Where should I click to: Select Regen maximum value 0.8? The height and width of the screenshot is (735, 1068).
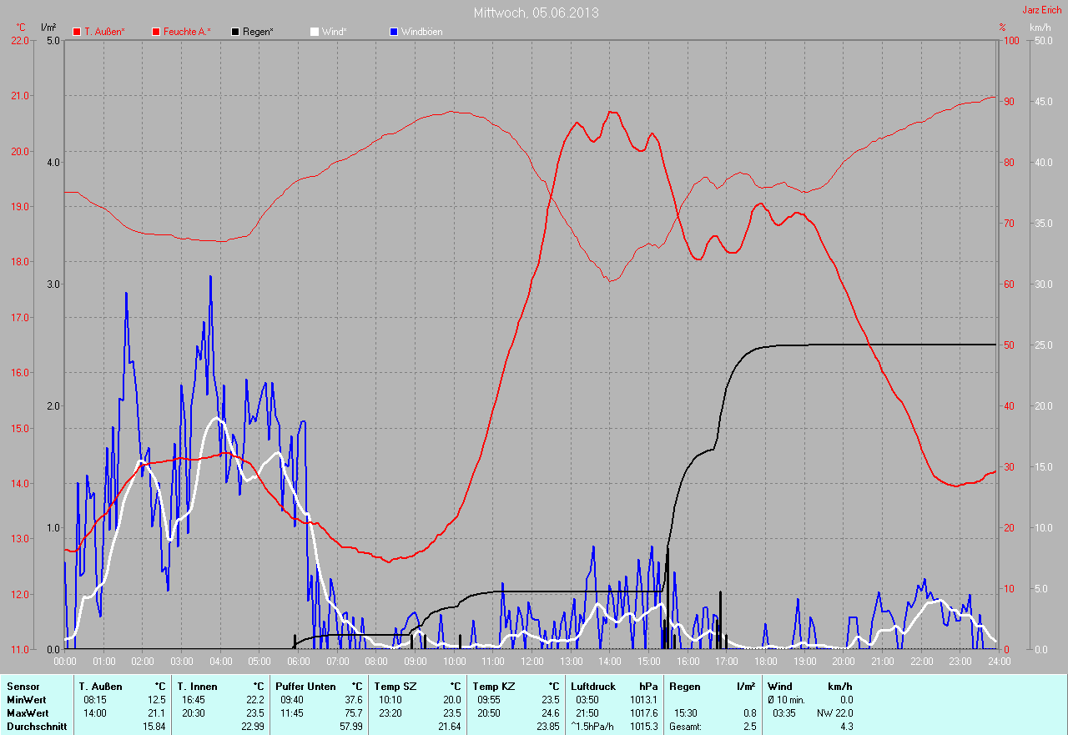tap(750, 713)
